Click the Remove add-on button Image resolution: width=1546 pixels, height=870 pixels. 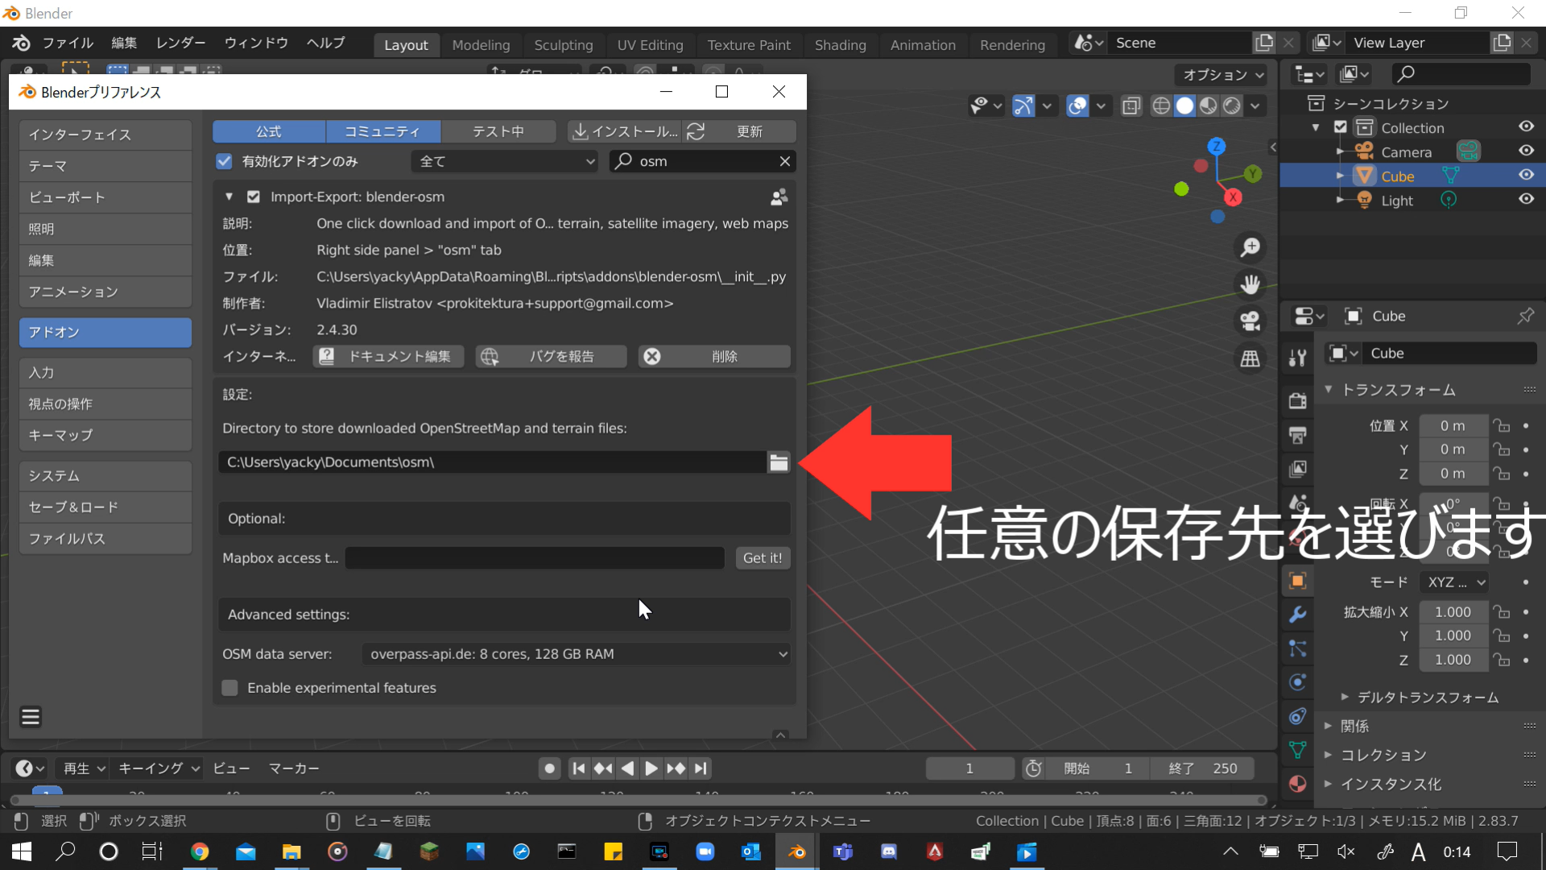tap(713, 356)
